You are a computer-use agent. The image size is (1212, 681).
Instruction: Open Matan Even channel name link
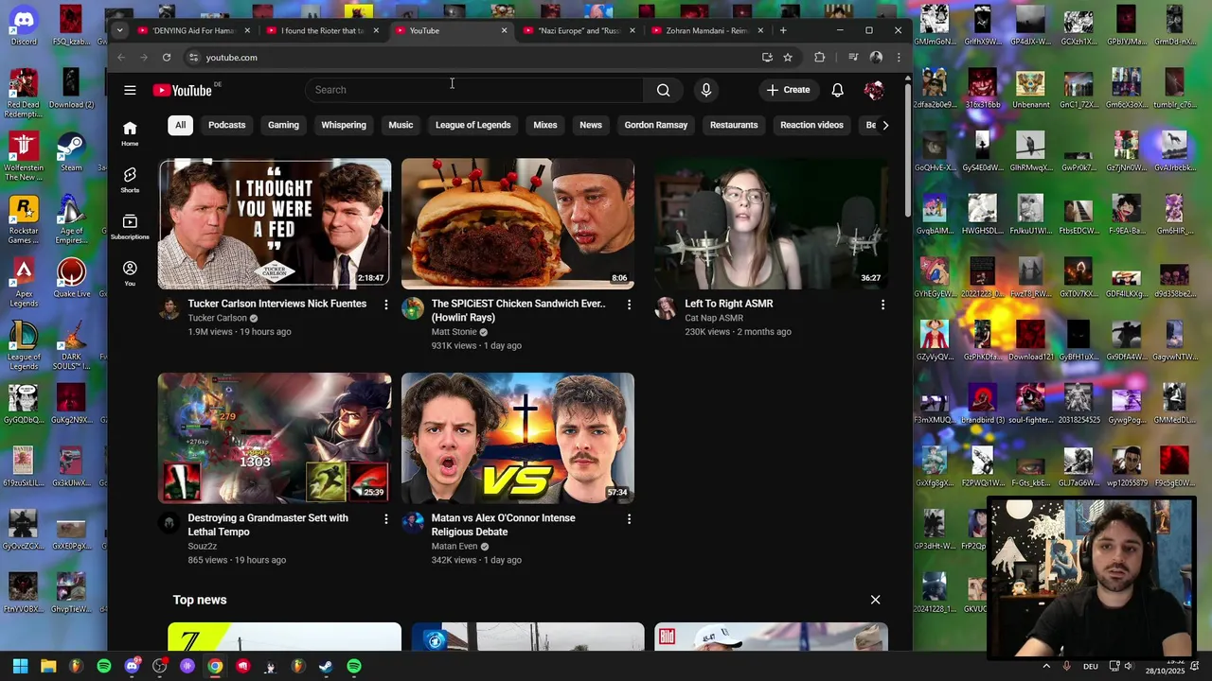tap(454, 546)
